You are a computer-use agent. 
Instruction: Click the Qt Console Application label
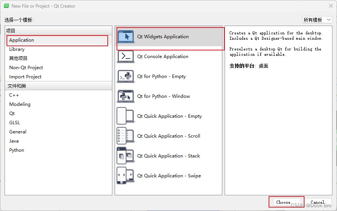click(x=163, y=56)
